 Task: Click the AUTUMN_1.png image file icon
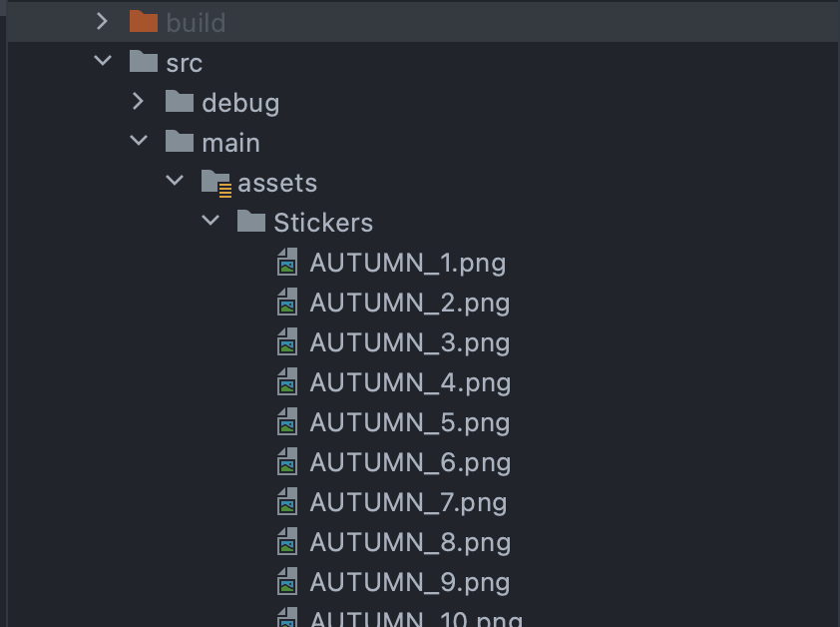coord(287,263)
